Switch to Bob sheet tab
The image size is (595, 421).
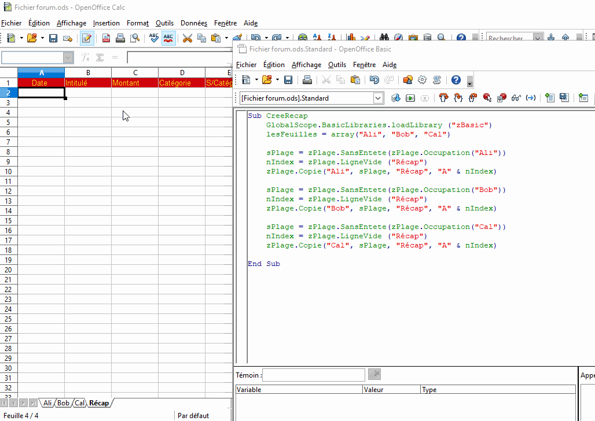pos(63,403)
